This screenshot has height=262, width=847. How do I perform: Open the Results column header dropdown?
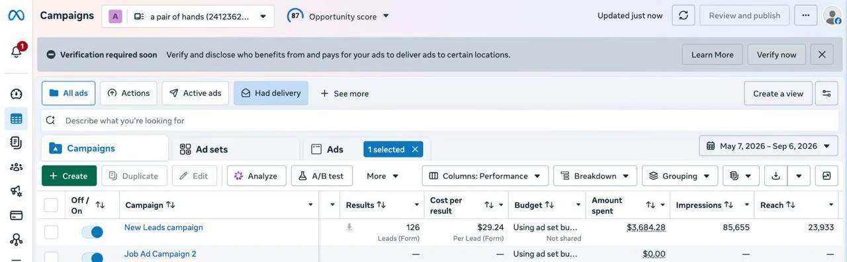[x=417, y=205]
